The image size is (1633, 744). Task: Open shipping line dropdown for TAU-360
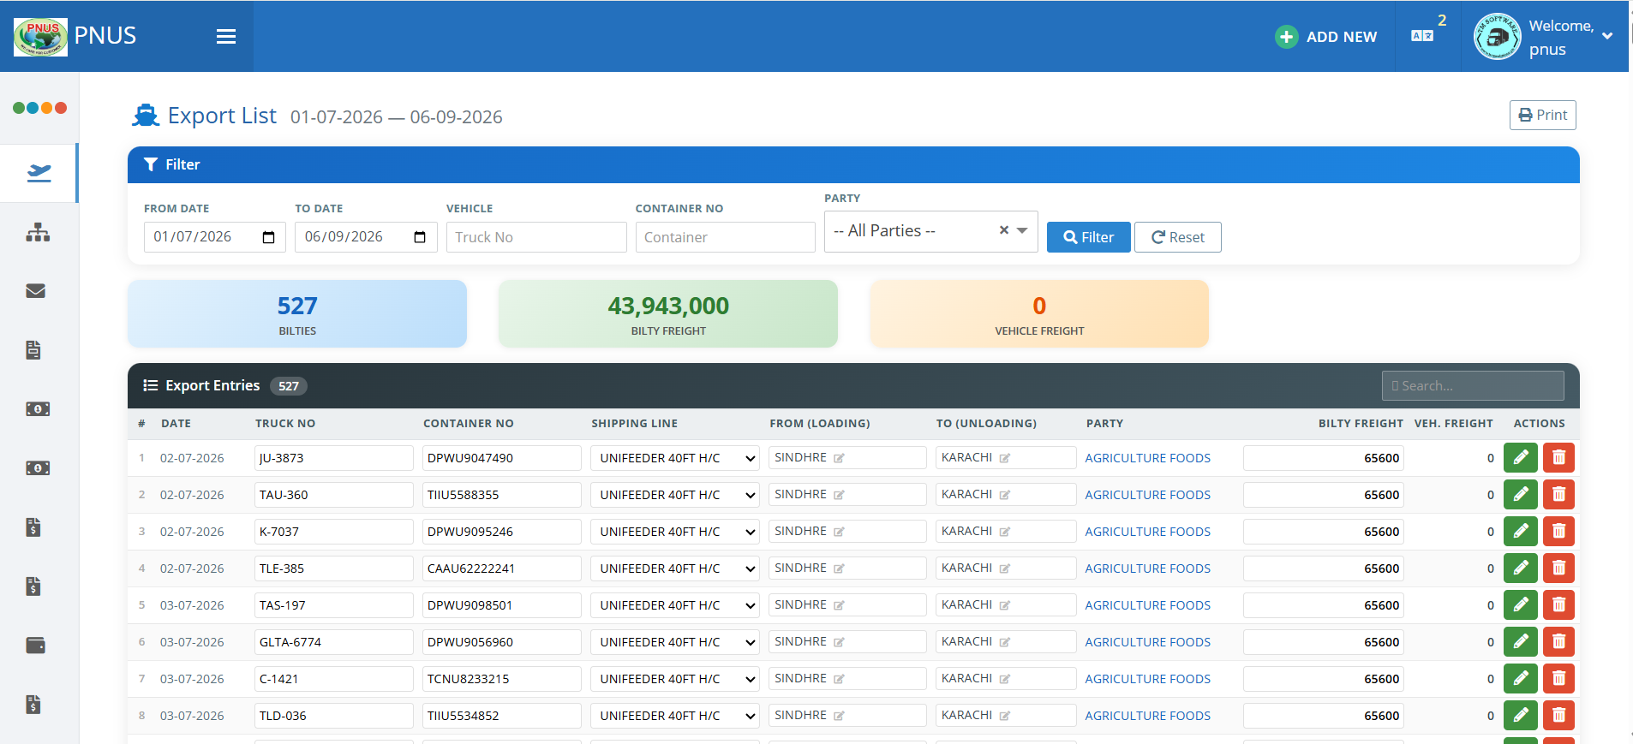(674, 495)
